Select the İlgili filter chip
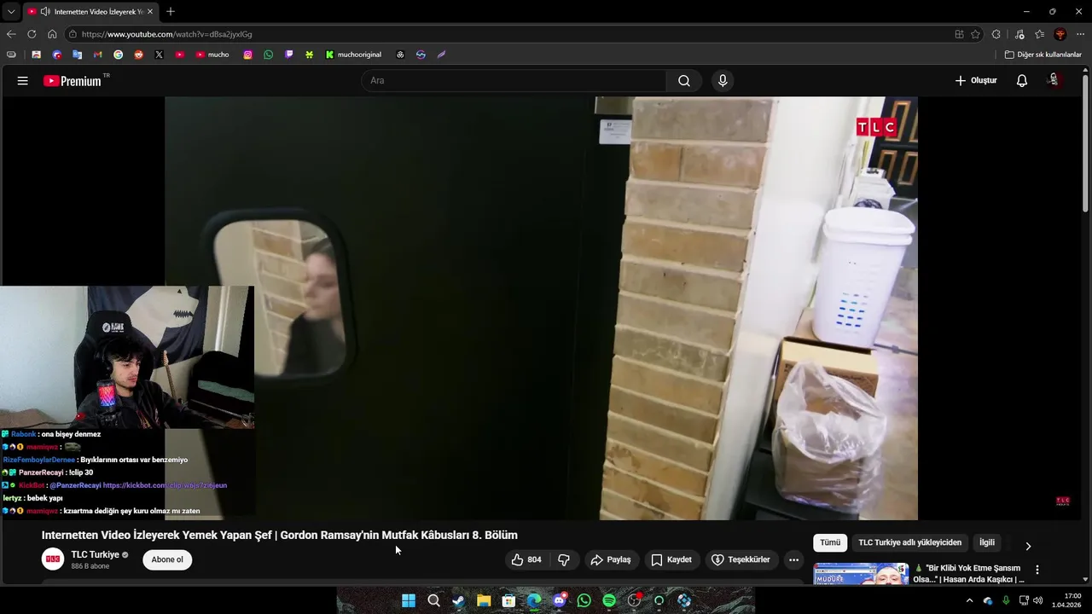1092x614 pixels. (987, 542)
